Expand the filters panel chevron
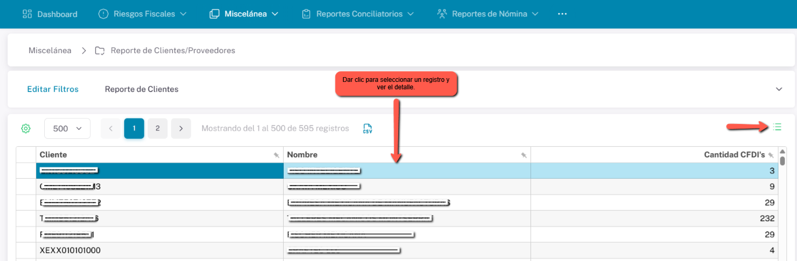This screenshot has width=797, height=261. coord(779,89)
